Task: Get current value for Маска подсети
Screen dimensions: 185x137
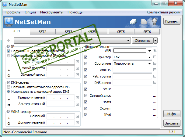Action: point(78,68)
